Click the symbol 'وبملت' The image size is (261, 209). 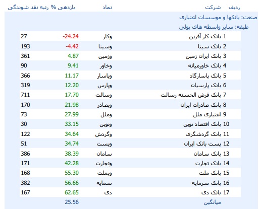click(105, 173)
